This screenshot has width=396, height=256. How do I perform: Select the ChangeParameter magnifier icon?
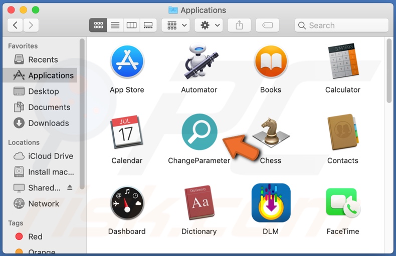pyautogui.click(x=200, y=132)
